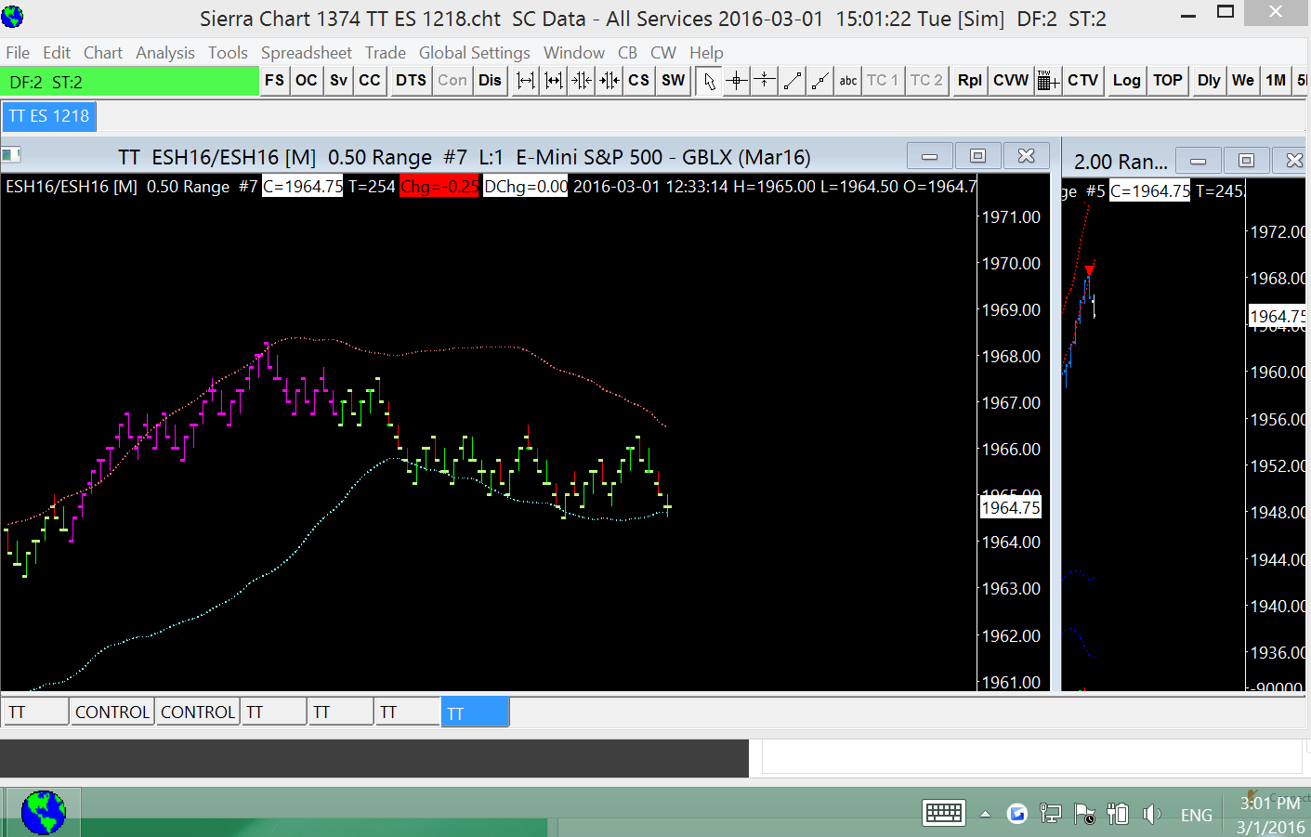Open the Spreadsheet menu
The height and width of the screenshot is (837, 1311).
click(x=307, y=53)
